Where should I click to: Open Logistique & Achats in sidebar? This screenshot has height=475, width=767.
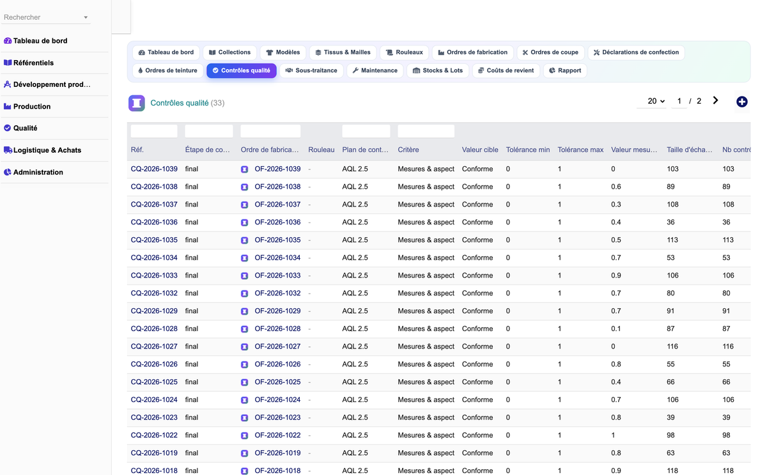pyautogui.click(x=42, y=150)
